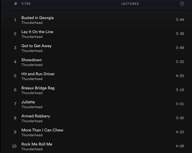Select track Got to Get Away

pyautogui.click(x=36, y=46)
